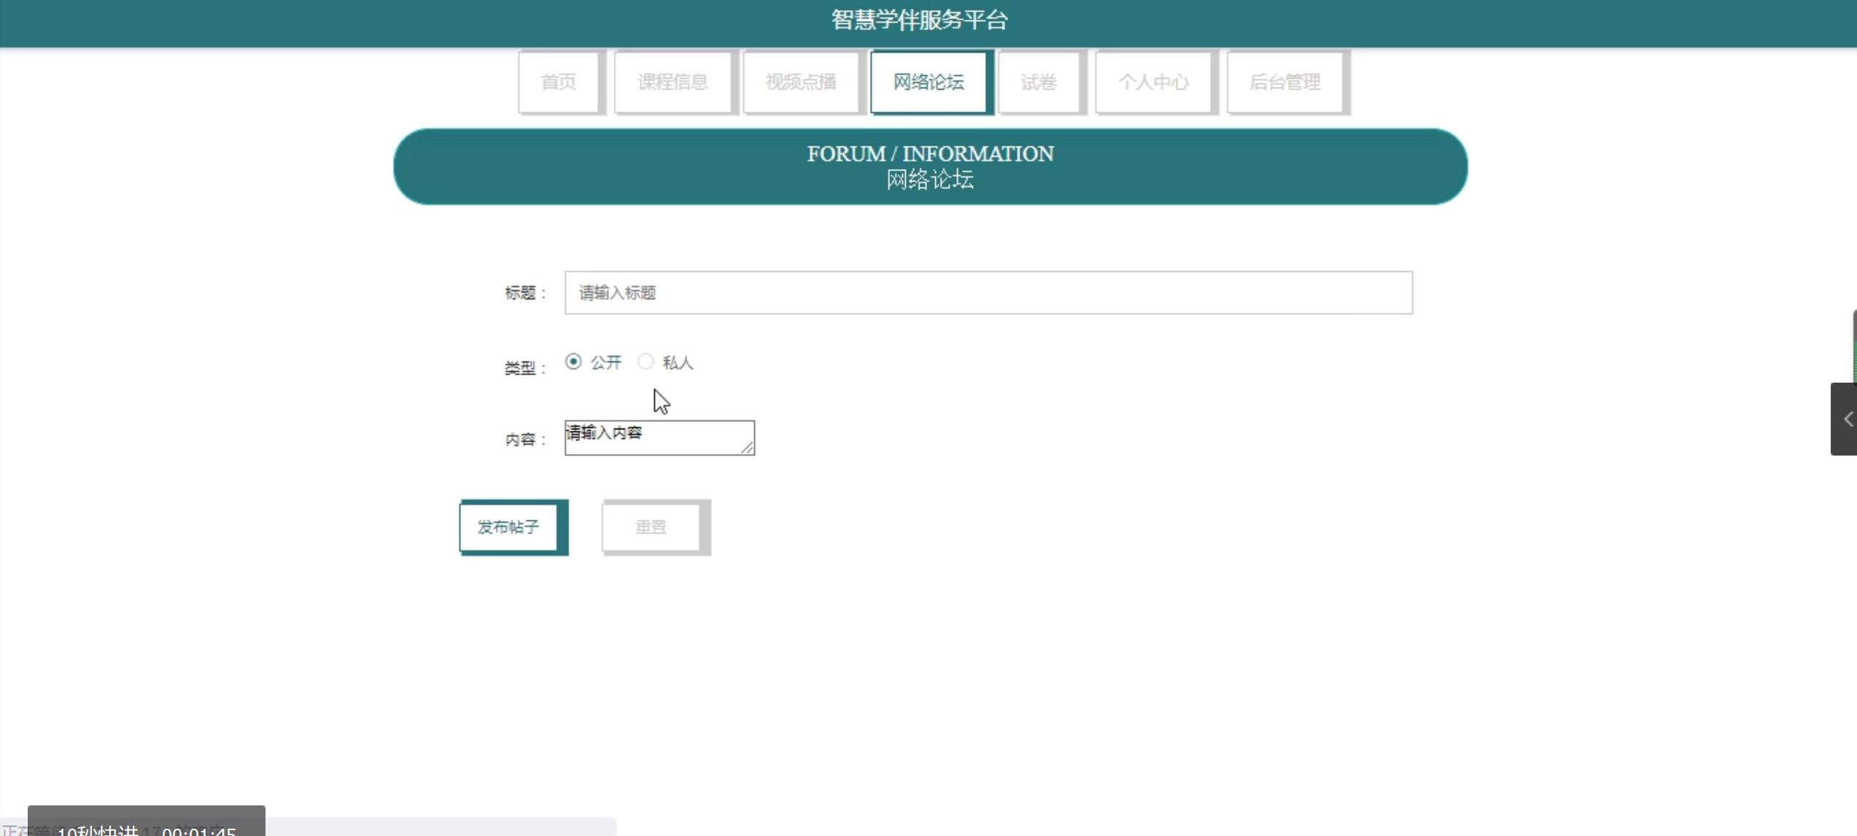Click the 00:01:45 timestamp display
The width and height of the screenshot is (1857, 836).
(x=199, y=829)
